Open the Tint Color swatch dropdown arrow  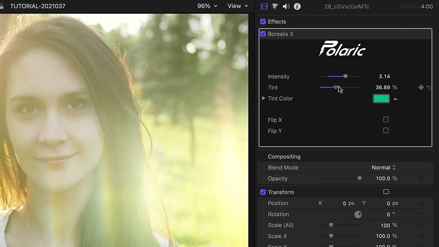pos(395,99)
